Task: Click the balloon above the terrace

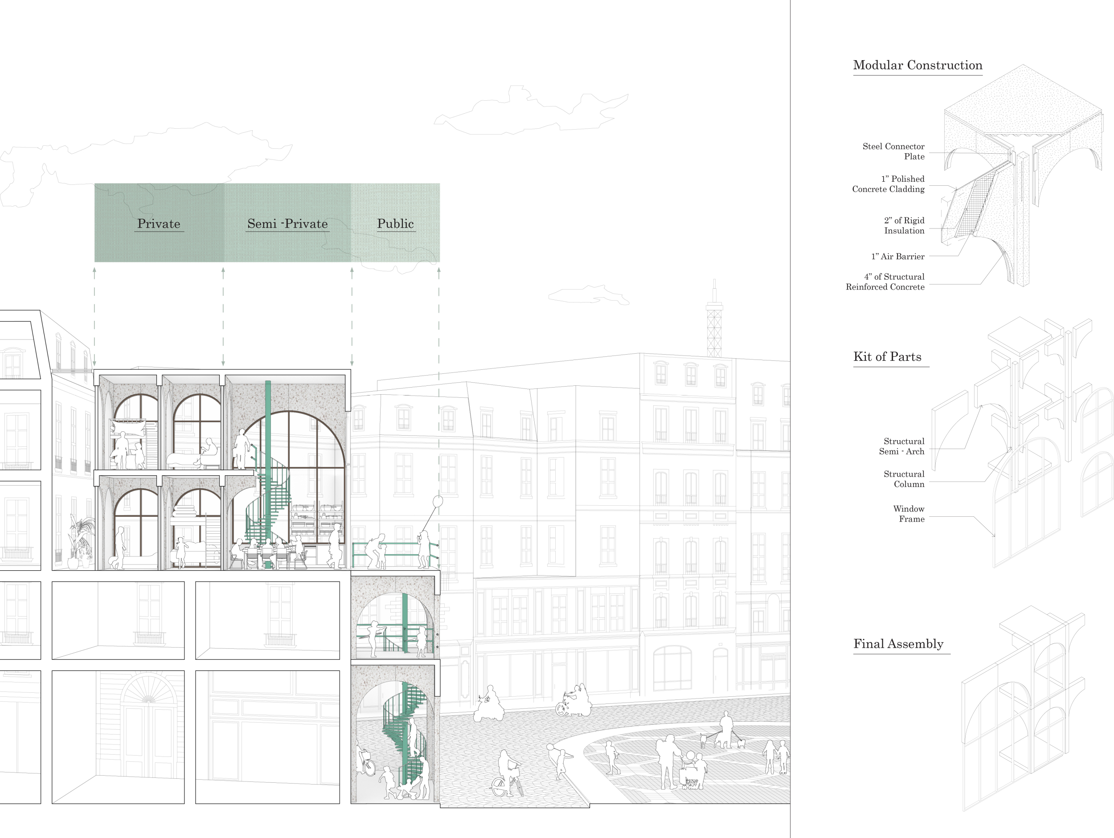Action: click(x=438, y=502)
